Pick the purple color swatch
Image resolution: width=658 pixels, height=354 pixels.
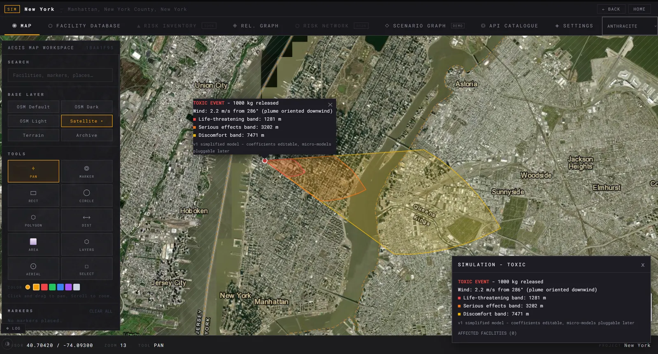tap(68, 287)
